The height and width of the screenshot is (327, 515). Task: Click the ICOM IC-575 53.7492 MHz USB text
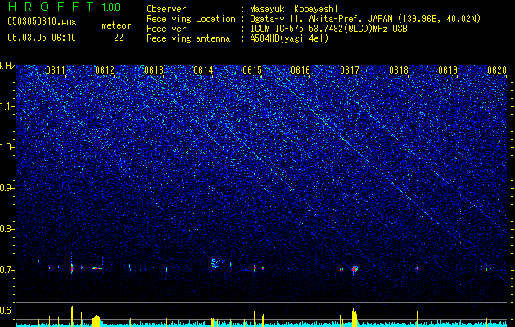pyautogui.click(x=328, y=29)
